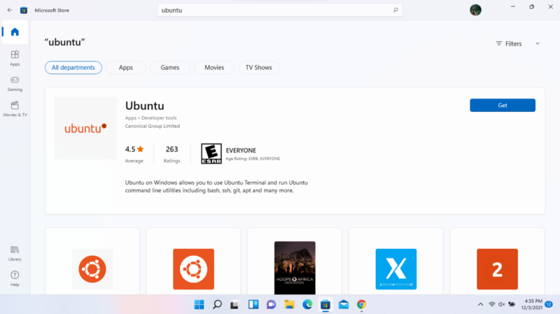
Task: Click the search magnifier icon
Action: click(395, 10)
